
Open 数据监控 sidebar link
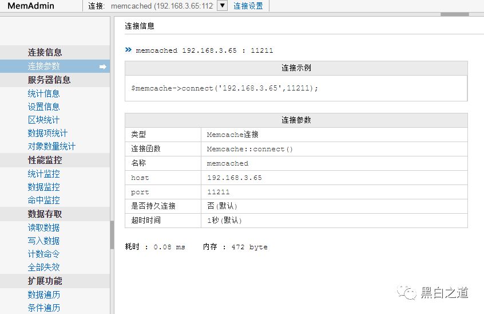tap(43, 187)
